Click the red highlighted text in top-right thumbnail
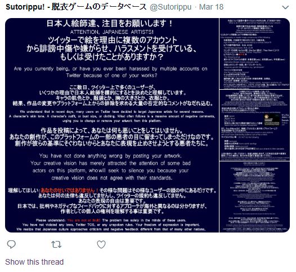 tap(243, 55)
